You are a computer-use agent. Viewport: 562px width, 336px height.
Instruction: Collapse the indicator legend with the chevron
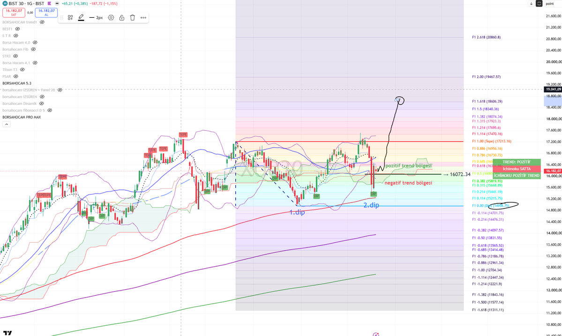point(7,124)
